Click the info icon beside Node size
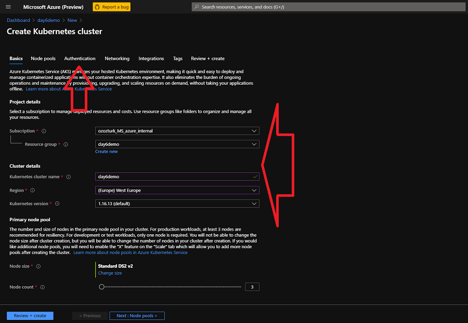The height and width of the screenshot is (323, 468). [x=38, y=266]
